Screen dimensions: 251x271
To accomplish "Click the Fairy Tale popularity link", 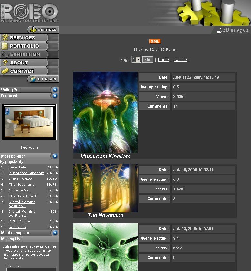I will (17, 167).
